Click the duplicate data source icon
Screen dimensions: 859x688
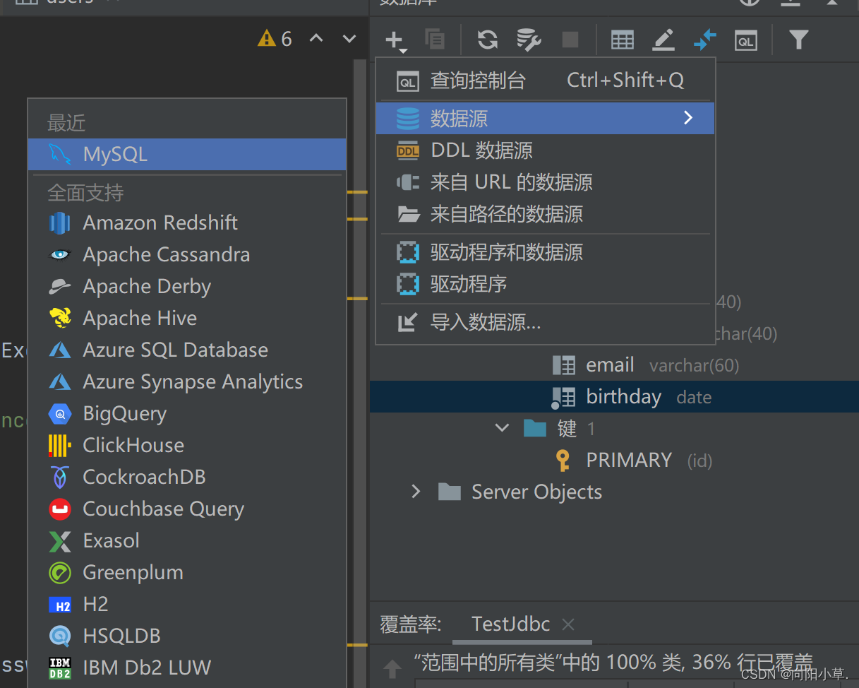[435, 40]
